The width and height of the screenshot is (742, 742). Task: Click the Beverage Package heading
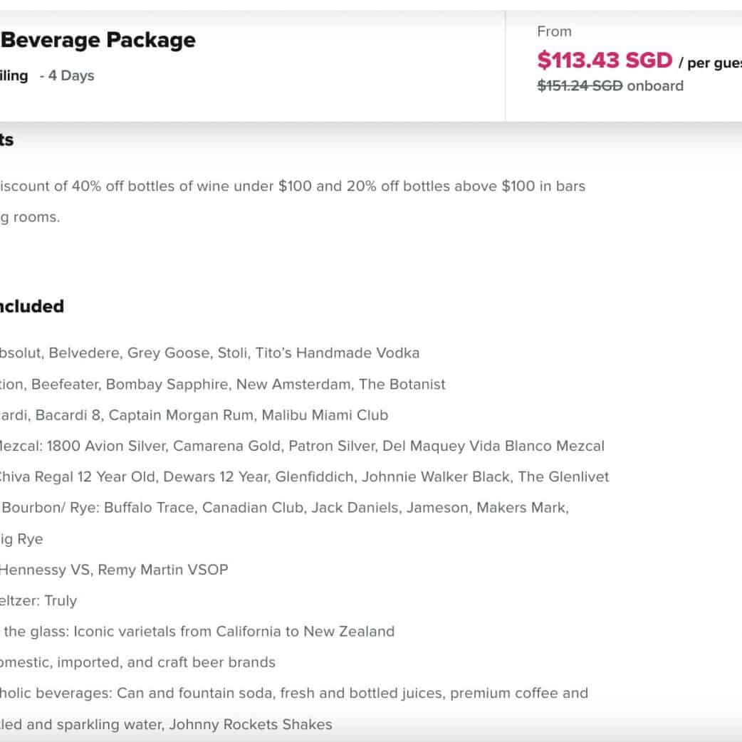(98, 41)
